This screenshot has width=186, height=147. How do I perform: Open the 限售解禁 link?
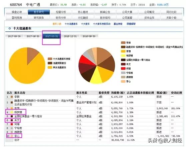click(131, 24)
